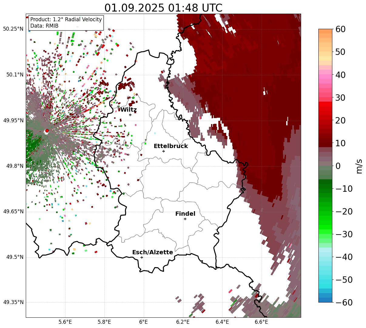Screen dimensions: 366x328
Task: Click the colorbar value −10
Action: tap(344, 189)
